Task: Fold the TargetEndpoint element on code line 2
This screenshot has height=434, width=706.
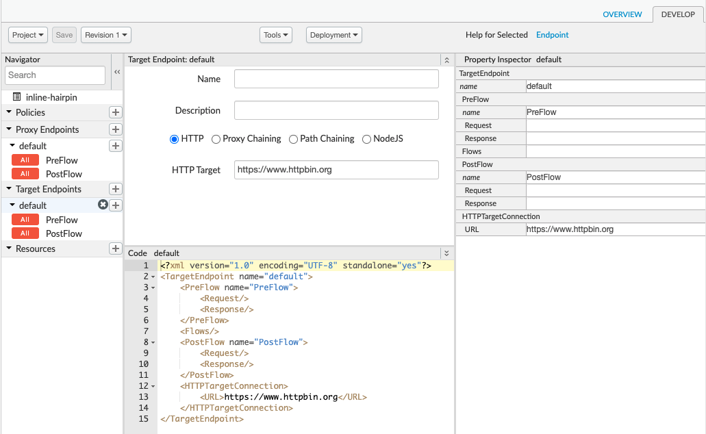Action: point(153,277)
